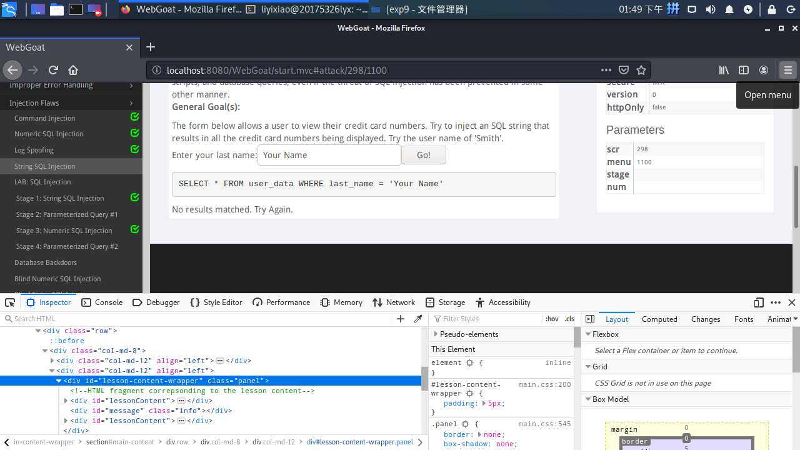Collapse the Grid section

point(588,367)
